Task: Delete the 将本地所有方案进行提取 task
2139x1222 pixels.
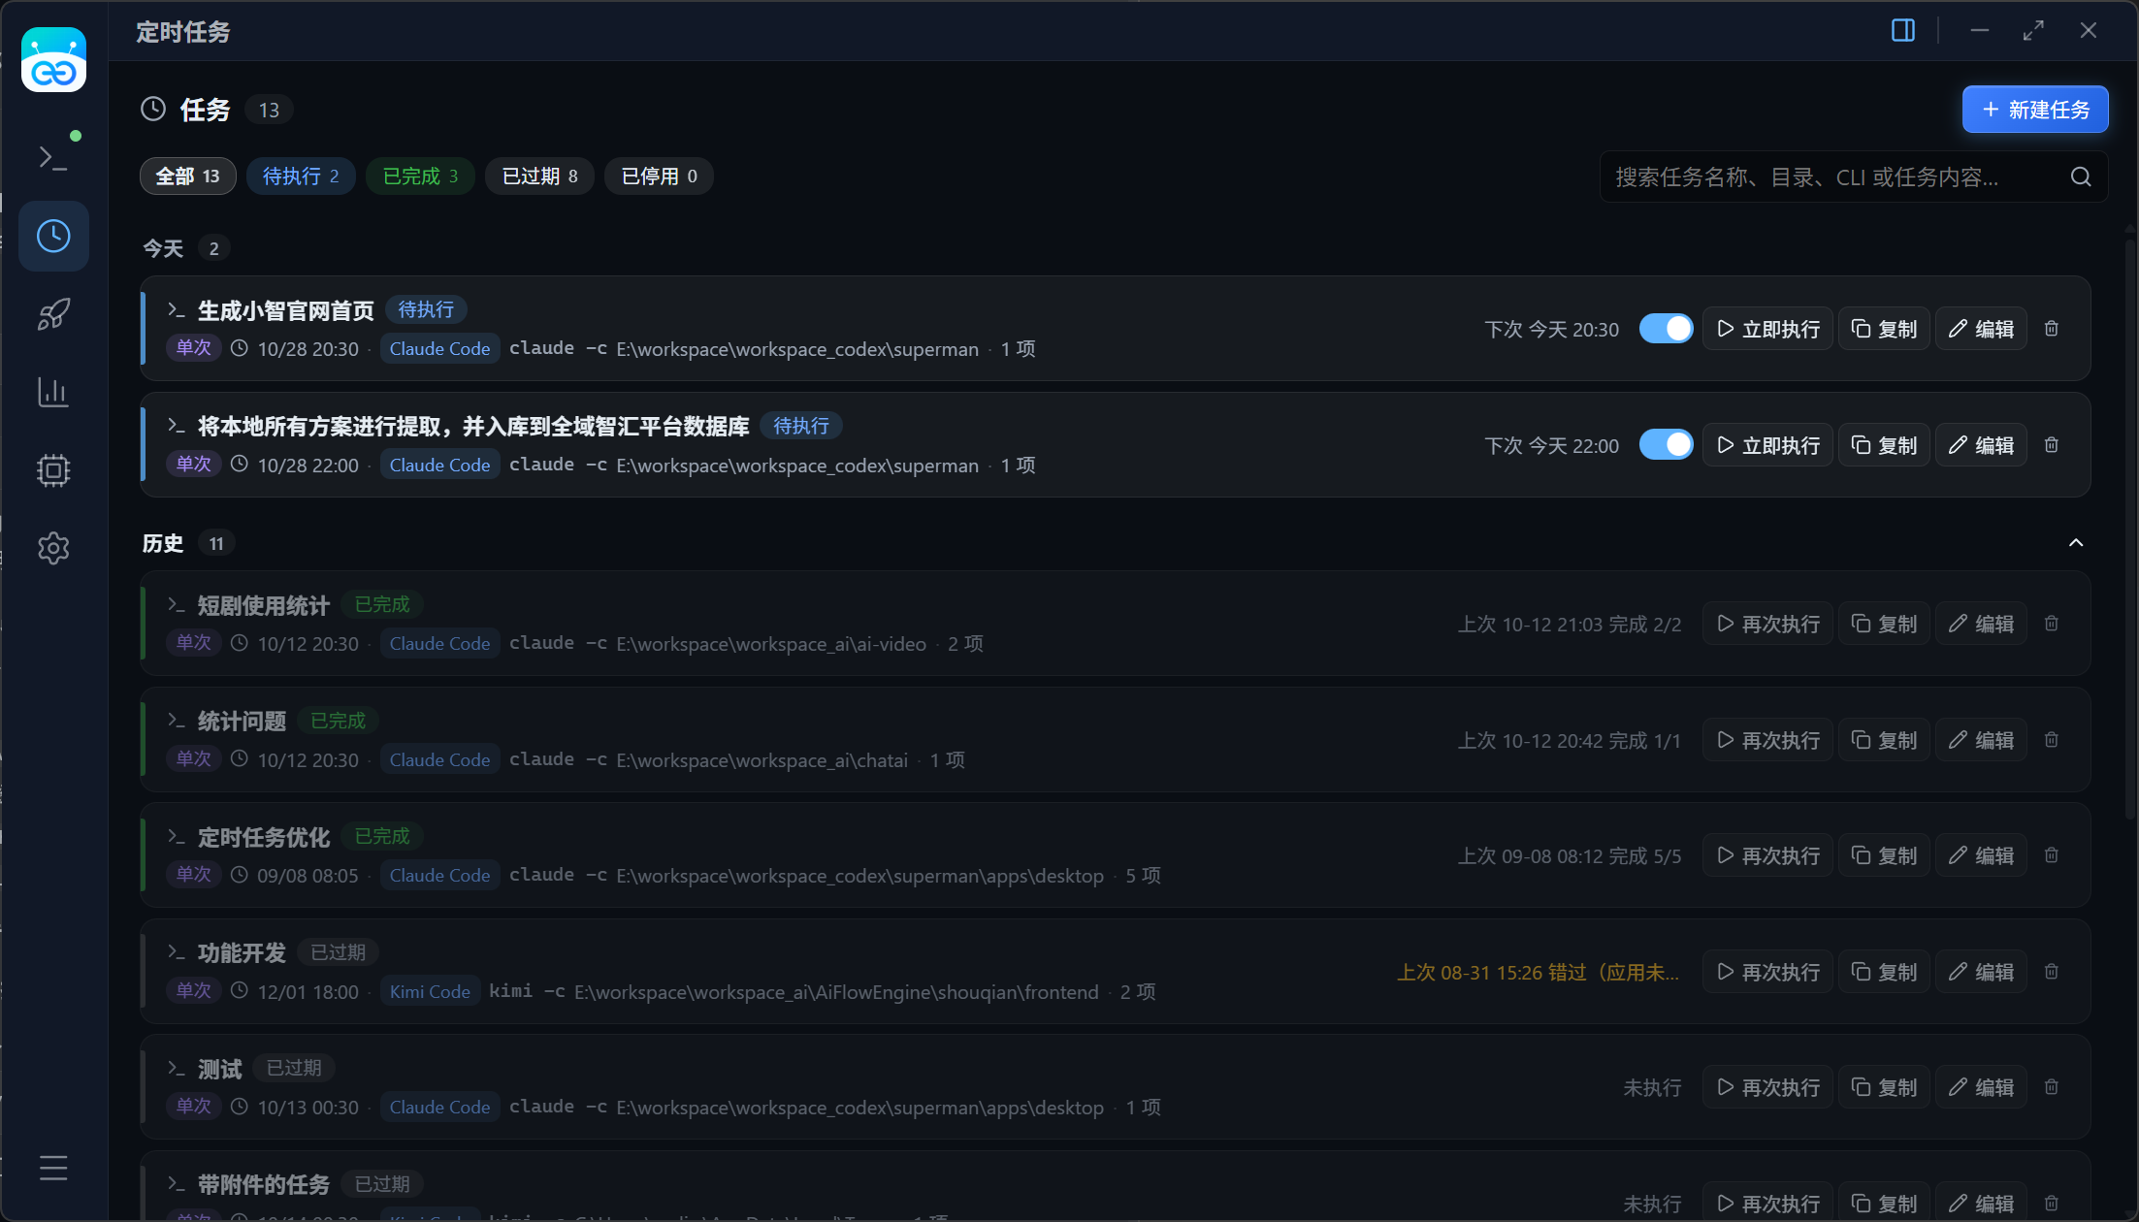Action: [2052, 445]
